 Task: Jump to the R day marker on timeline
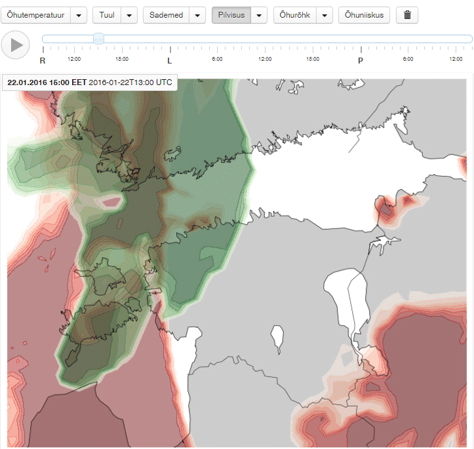pyautogui.click(x=43, y=61)
